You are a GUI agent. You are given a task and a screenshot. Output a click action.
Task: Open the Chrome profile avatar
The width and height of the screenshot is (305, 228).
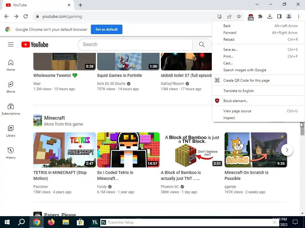pyautogui.click(x=289, y=17)
